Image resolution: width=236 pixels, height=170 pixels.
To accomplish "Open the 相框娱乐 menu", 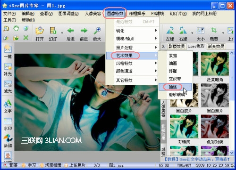I will point(137,14).
